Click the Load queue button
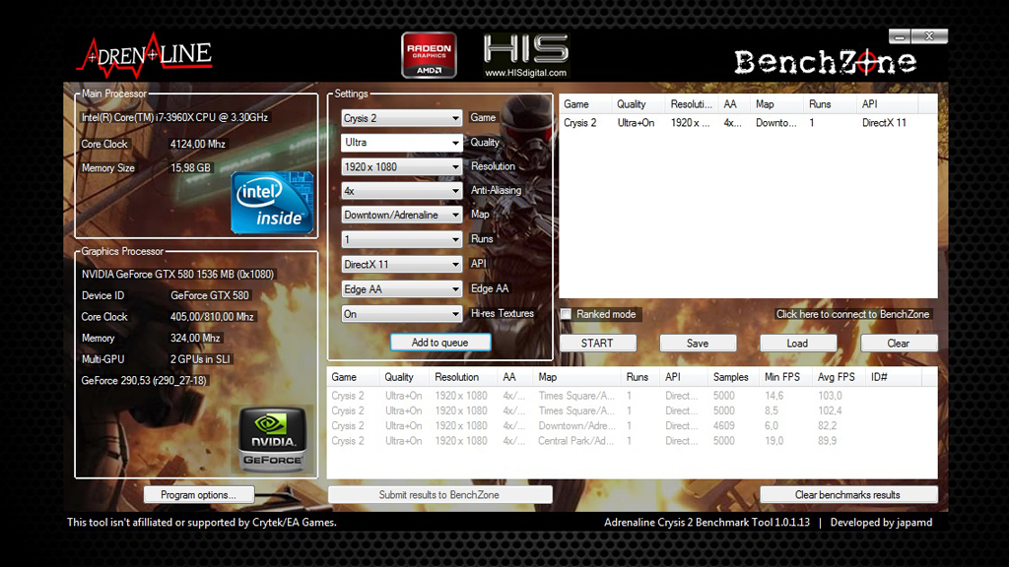The height and width of the screenshot is (567, 1009). [798, 344]
